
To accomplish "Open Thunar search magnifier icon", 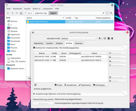I will (x=111, y=13).
